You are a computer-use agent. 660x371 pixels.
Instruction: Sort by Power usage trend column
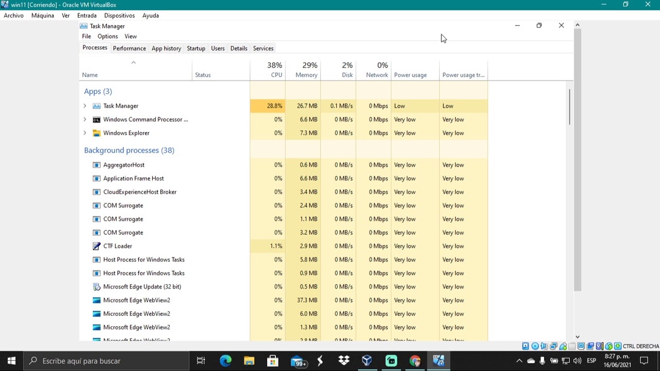click(x=464, y=70)
